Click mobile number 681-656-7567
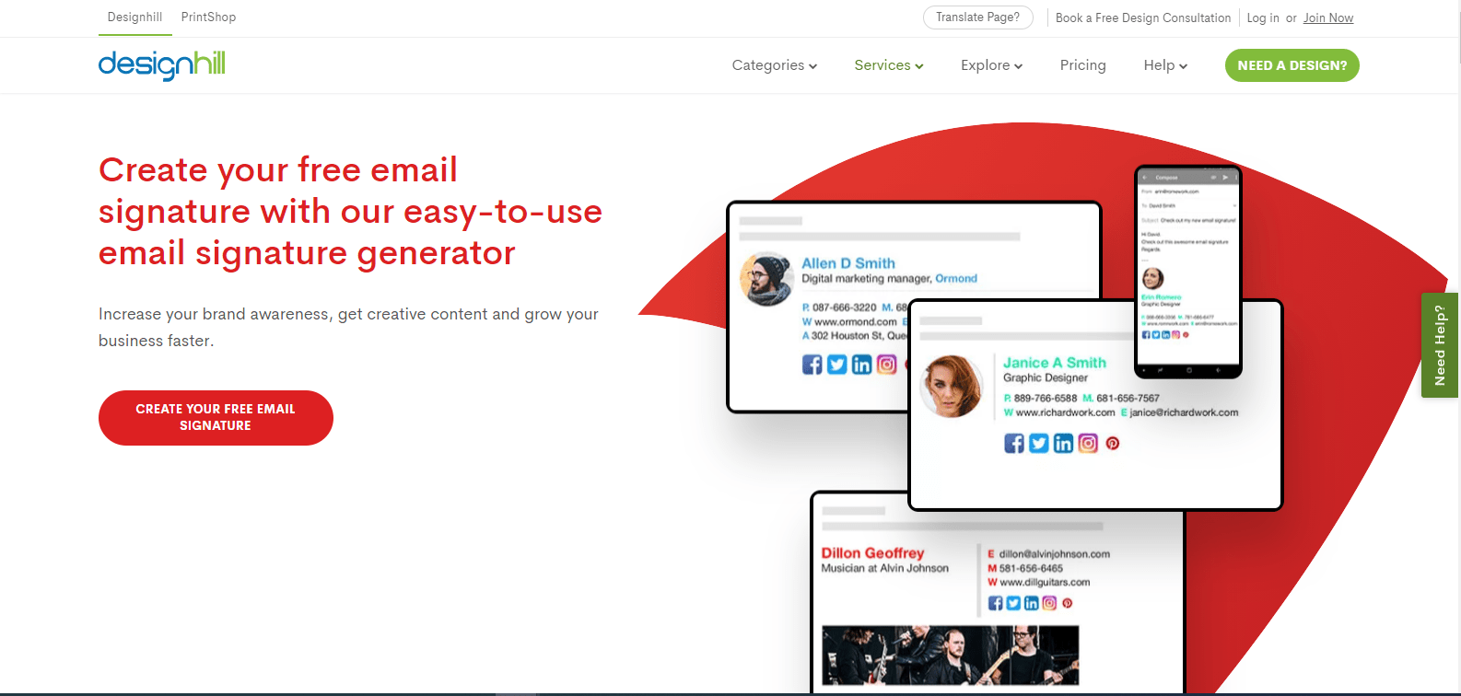This screenshot has width=1461, height=696. pyautogui.click(x=1128, y=399)
